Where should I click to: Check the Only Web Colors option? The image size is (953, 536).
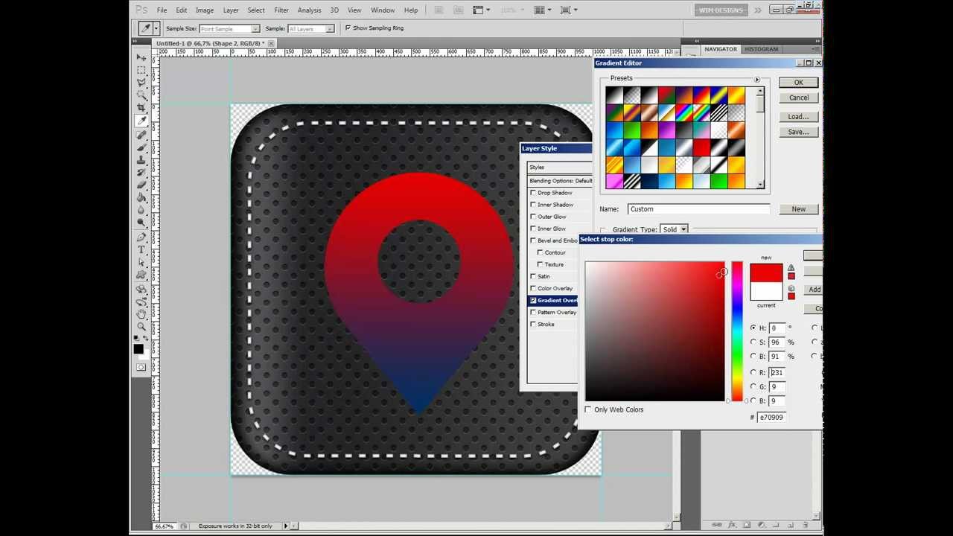pyautogui.click(x=587, y=409)
